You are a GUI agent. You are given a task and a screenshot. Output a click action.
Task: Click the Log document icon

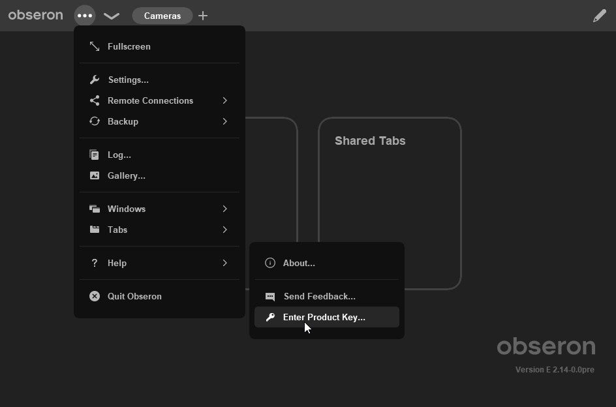tap(94, 155)
